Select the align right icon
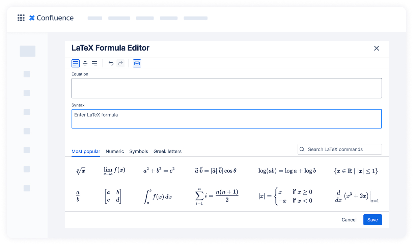 [x=94, y=63]
